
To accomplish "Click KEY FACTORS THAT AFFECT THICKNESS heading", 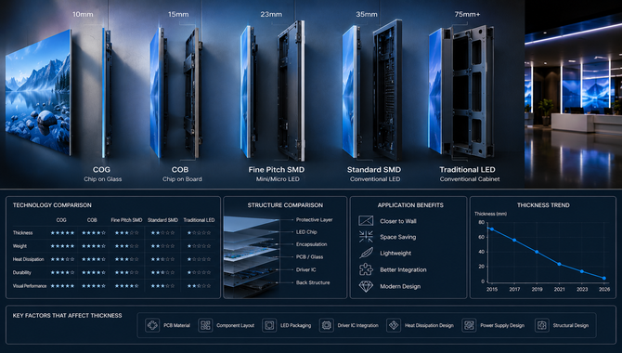I will [x=67, y=315].
